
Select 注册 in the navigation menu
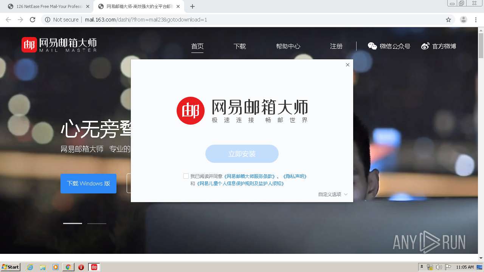[337, 46]
